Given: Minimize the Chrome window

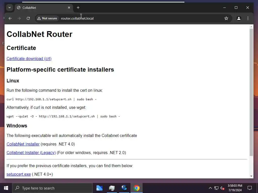Looking at the screenshot, I should click(224, 8).
